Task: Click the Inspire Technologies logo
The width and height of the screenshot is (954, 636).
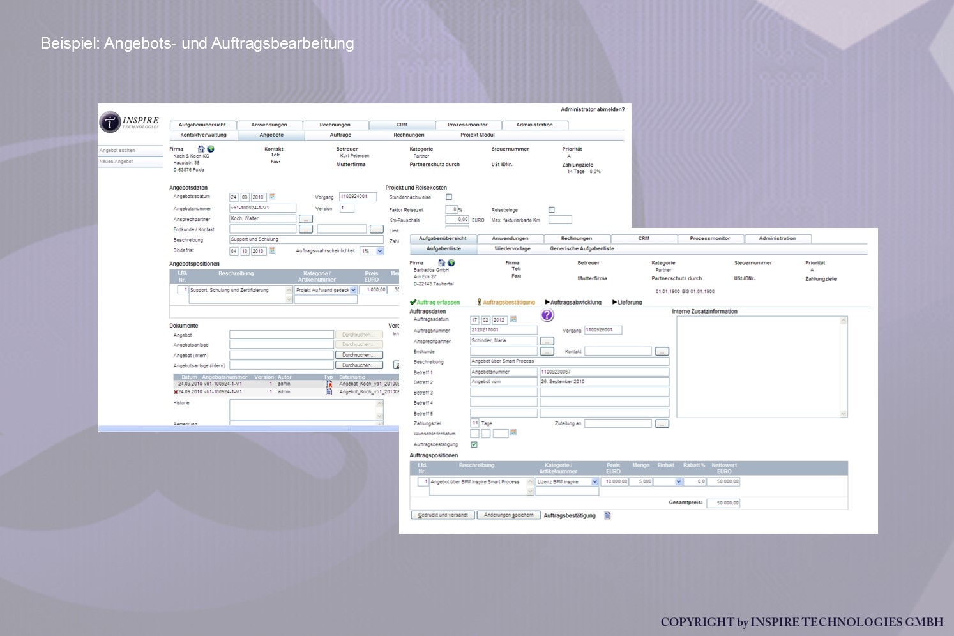Action: pos(129,122)
